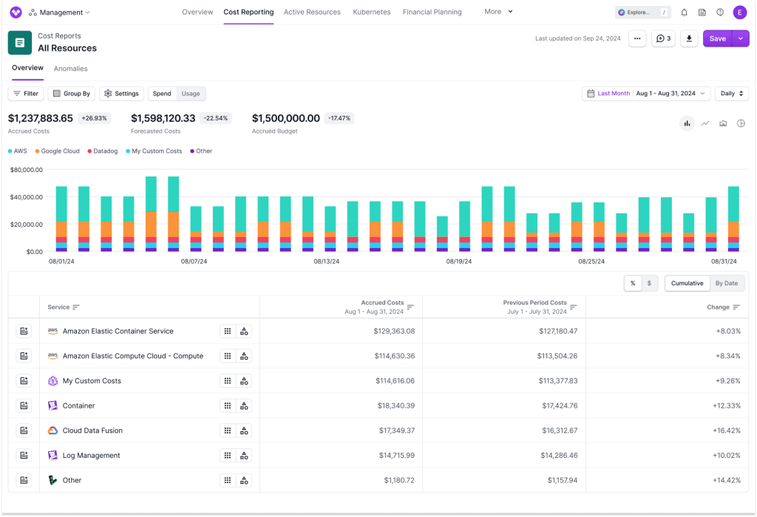Click grid icon for Container row
The height and width of the screenshot is (517, 757).
(x=228, y=405)
